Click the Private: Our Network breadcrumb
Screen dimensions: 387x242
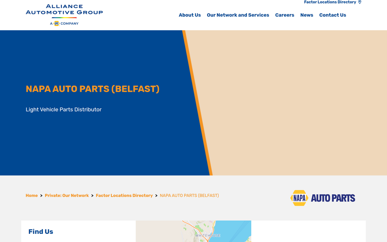[67, 196]
